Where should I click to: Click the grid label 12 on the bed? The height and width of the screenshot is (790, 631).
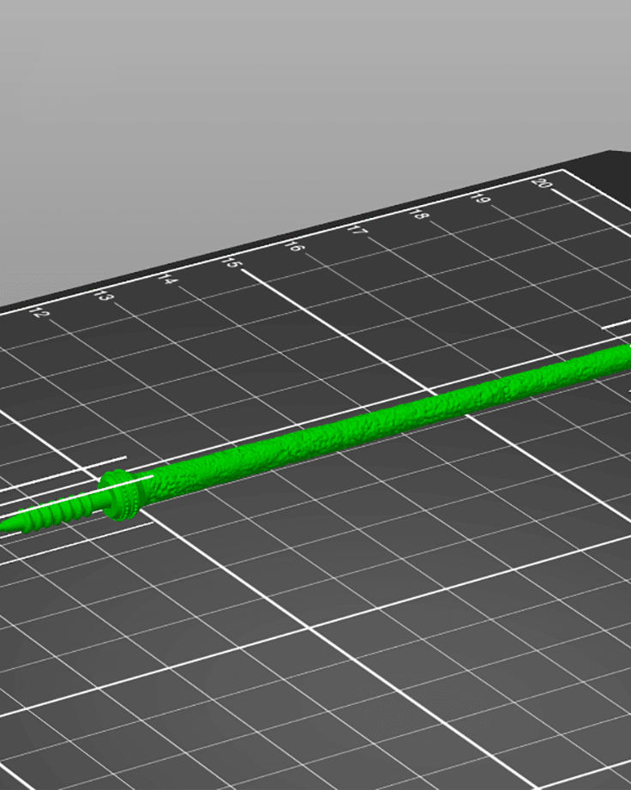39,312
